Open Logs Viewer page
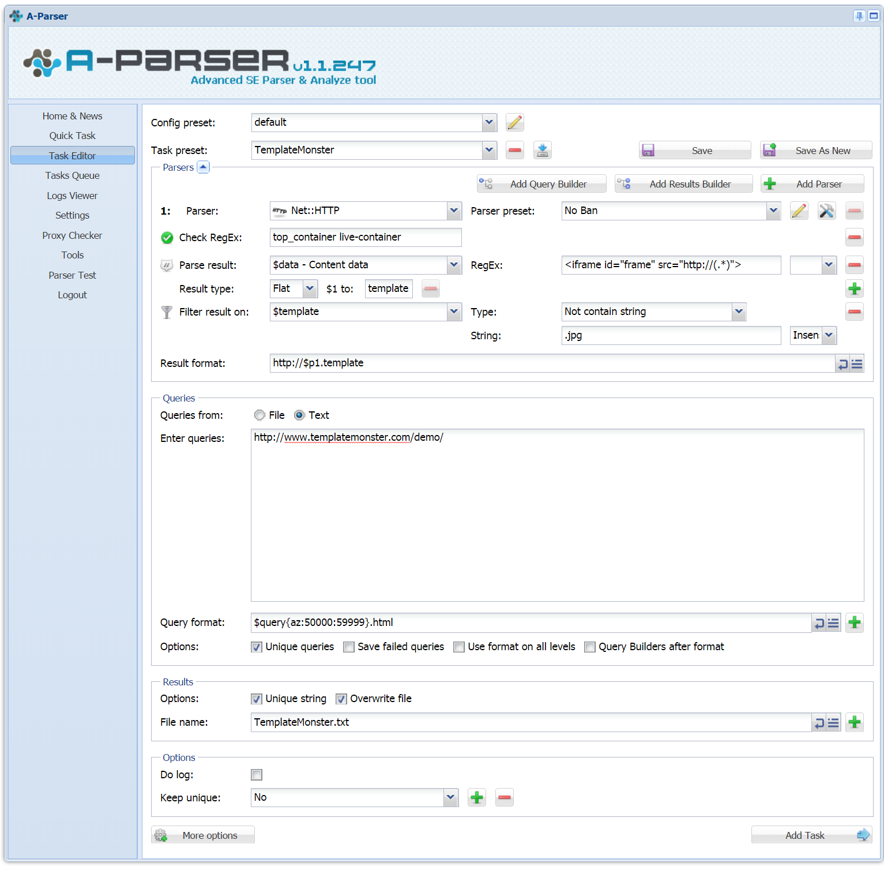The image size is (884, 870). 72,196
